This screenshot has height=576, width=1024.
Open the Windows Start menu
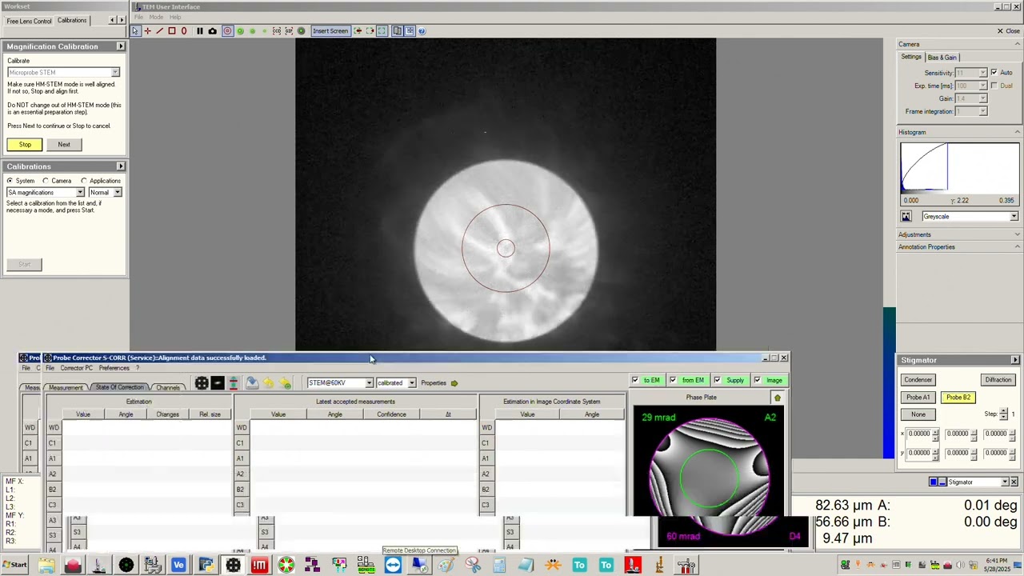pos(14,566)
